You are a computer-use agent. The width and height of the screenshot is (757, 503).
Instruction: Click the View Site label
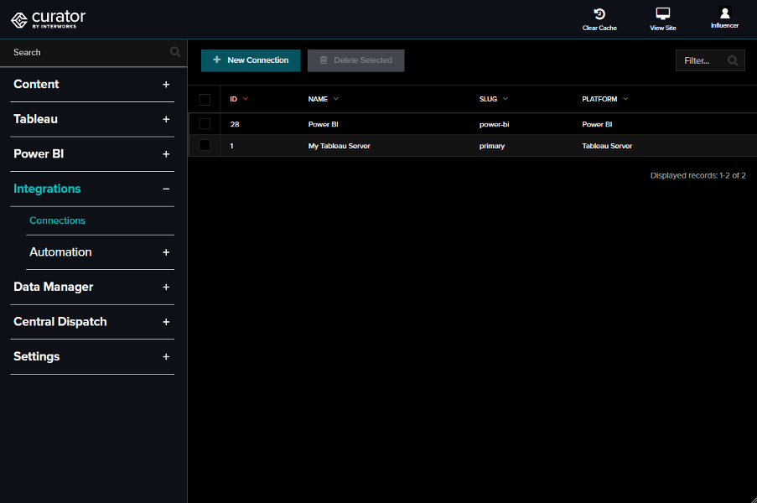pyautogui.click(x=663, y=28)
